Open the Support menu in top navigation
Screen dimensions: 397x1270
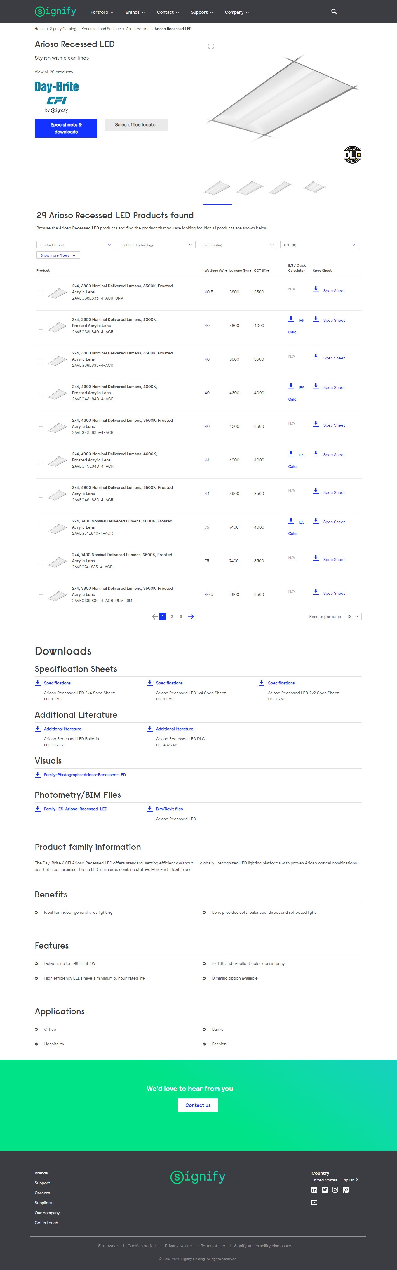[201, 12]
